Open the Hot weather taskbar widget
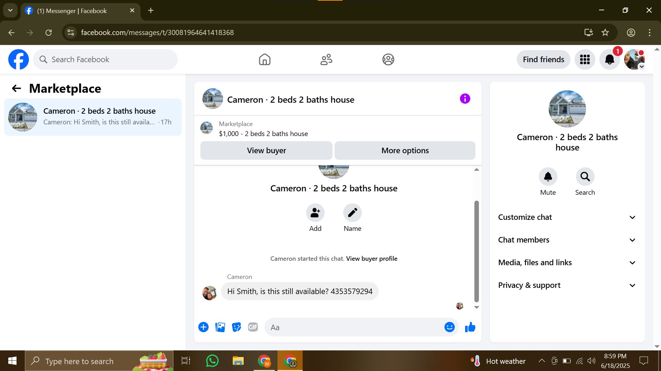 click(x=499, y=361)
